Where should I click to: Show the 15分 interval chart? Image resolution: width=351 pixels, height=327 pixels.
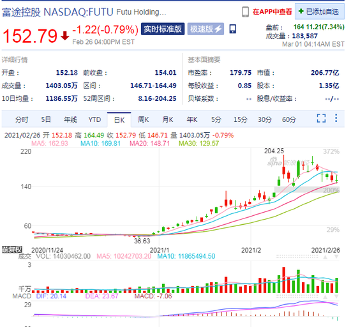coord(241,119)
